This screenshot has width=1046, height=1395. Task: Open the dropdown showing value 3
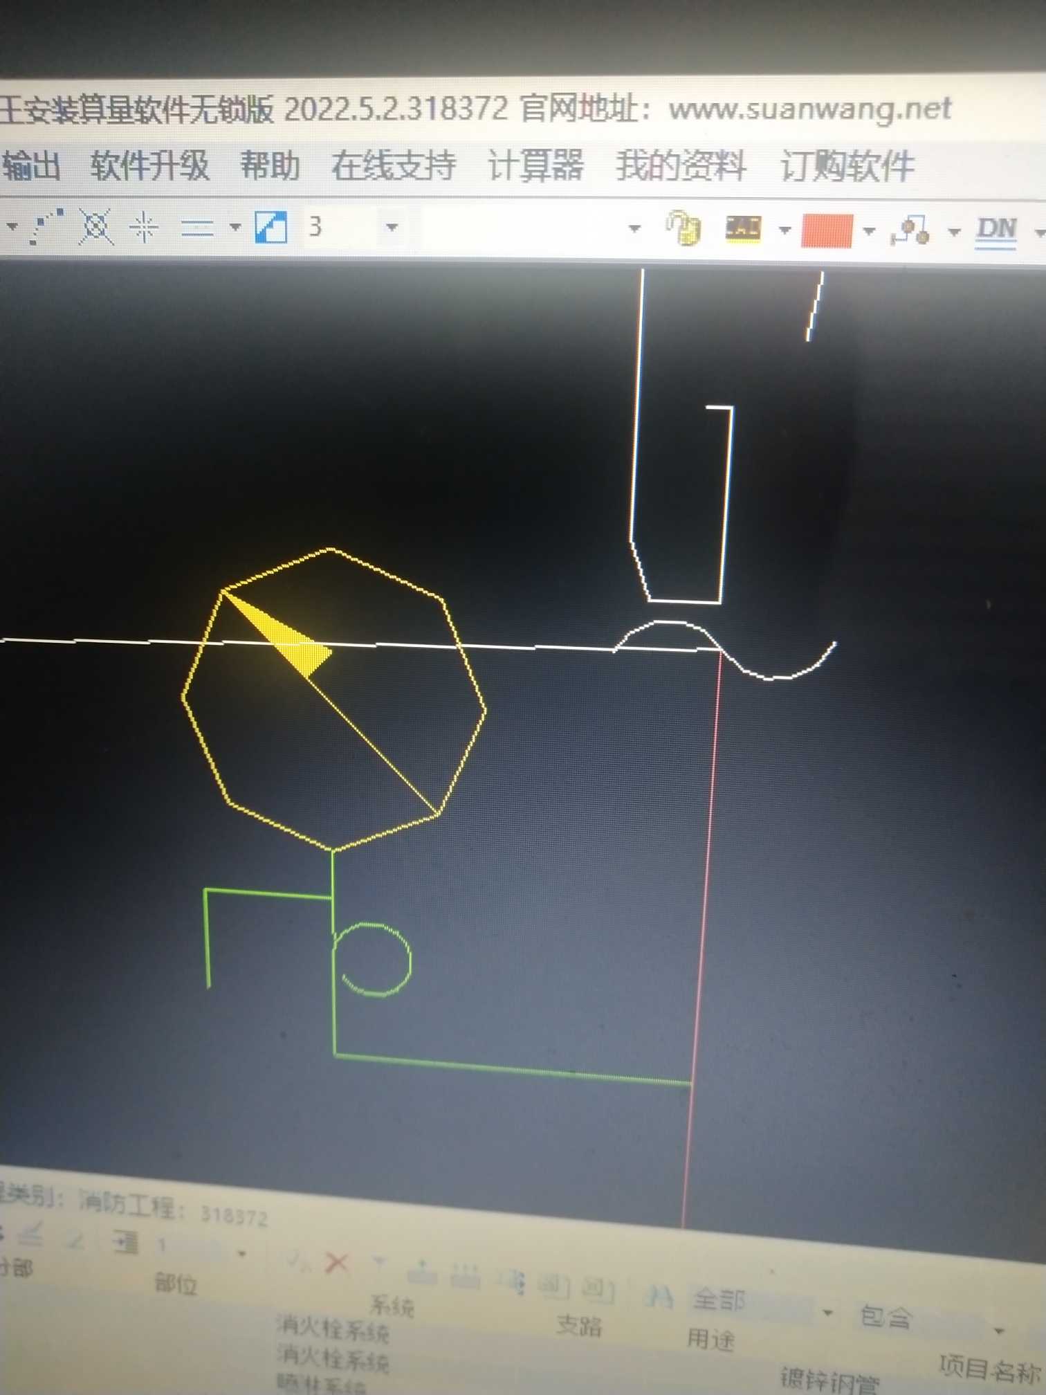click(392, 227)
